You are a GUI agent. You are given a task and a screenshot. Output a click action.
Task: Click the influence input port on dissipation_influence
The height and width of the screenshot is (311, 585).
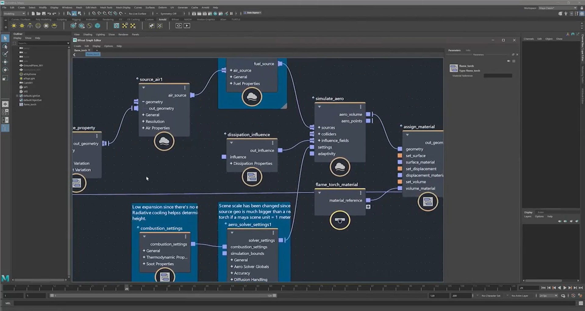[224, 157]
